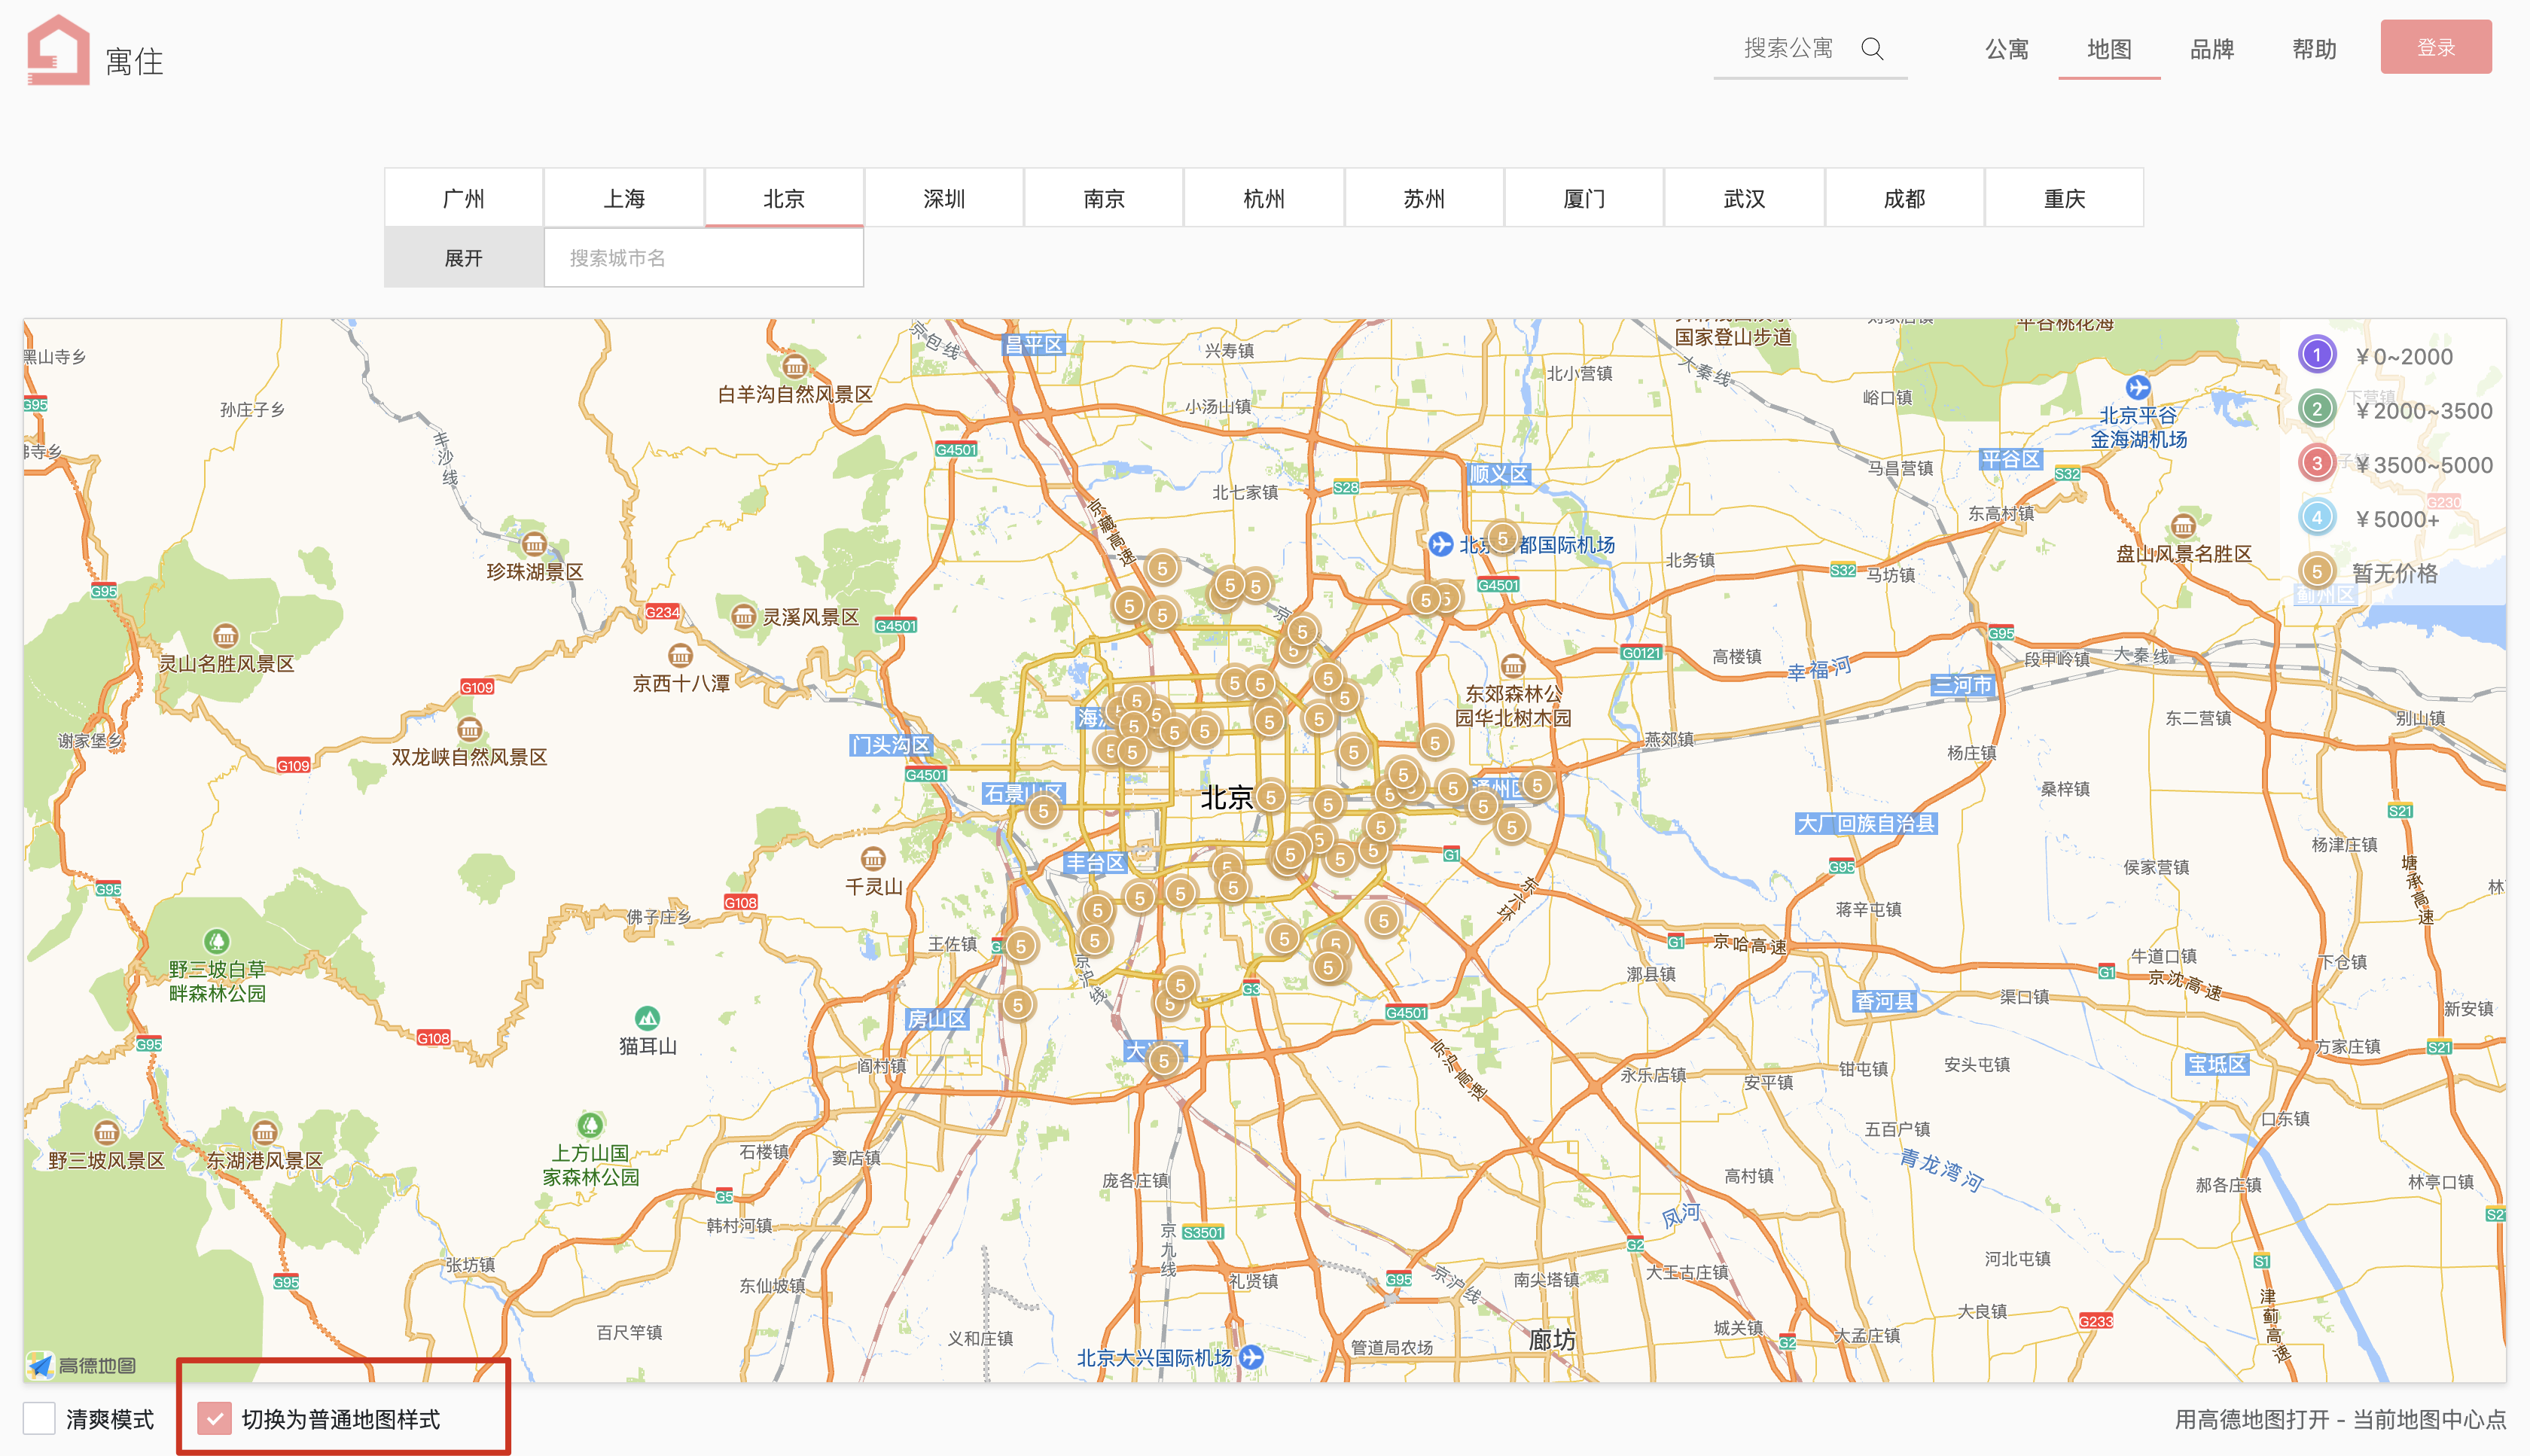Click the 寓住 house logo icon
The width and height of the screenshot is (2530, 1456).
(58, 50)
